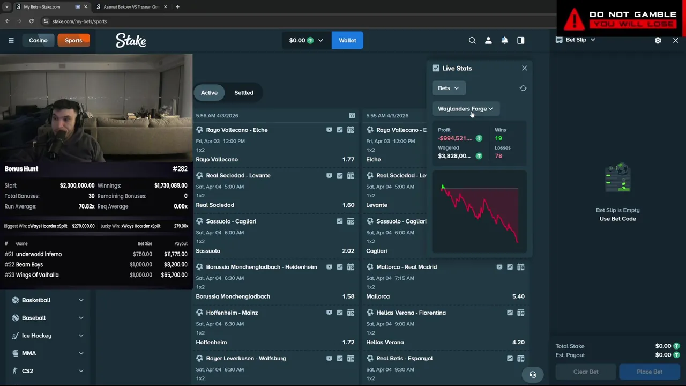Open the Bets dropdown in Live Stats
The height and width of the screenshot is (386, 686).
pos(449,88)
